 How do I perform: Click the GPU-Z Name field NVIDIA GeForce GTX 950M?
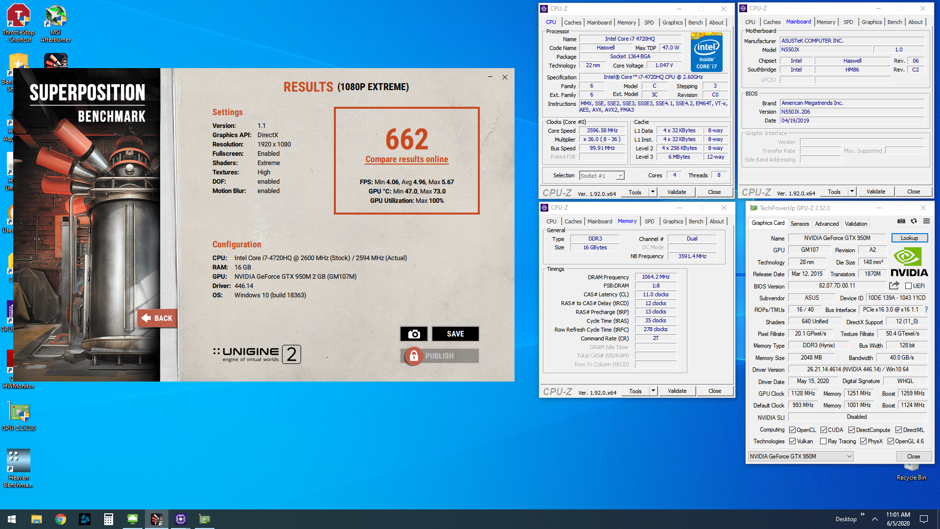(x=837, y=238)
